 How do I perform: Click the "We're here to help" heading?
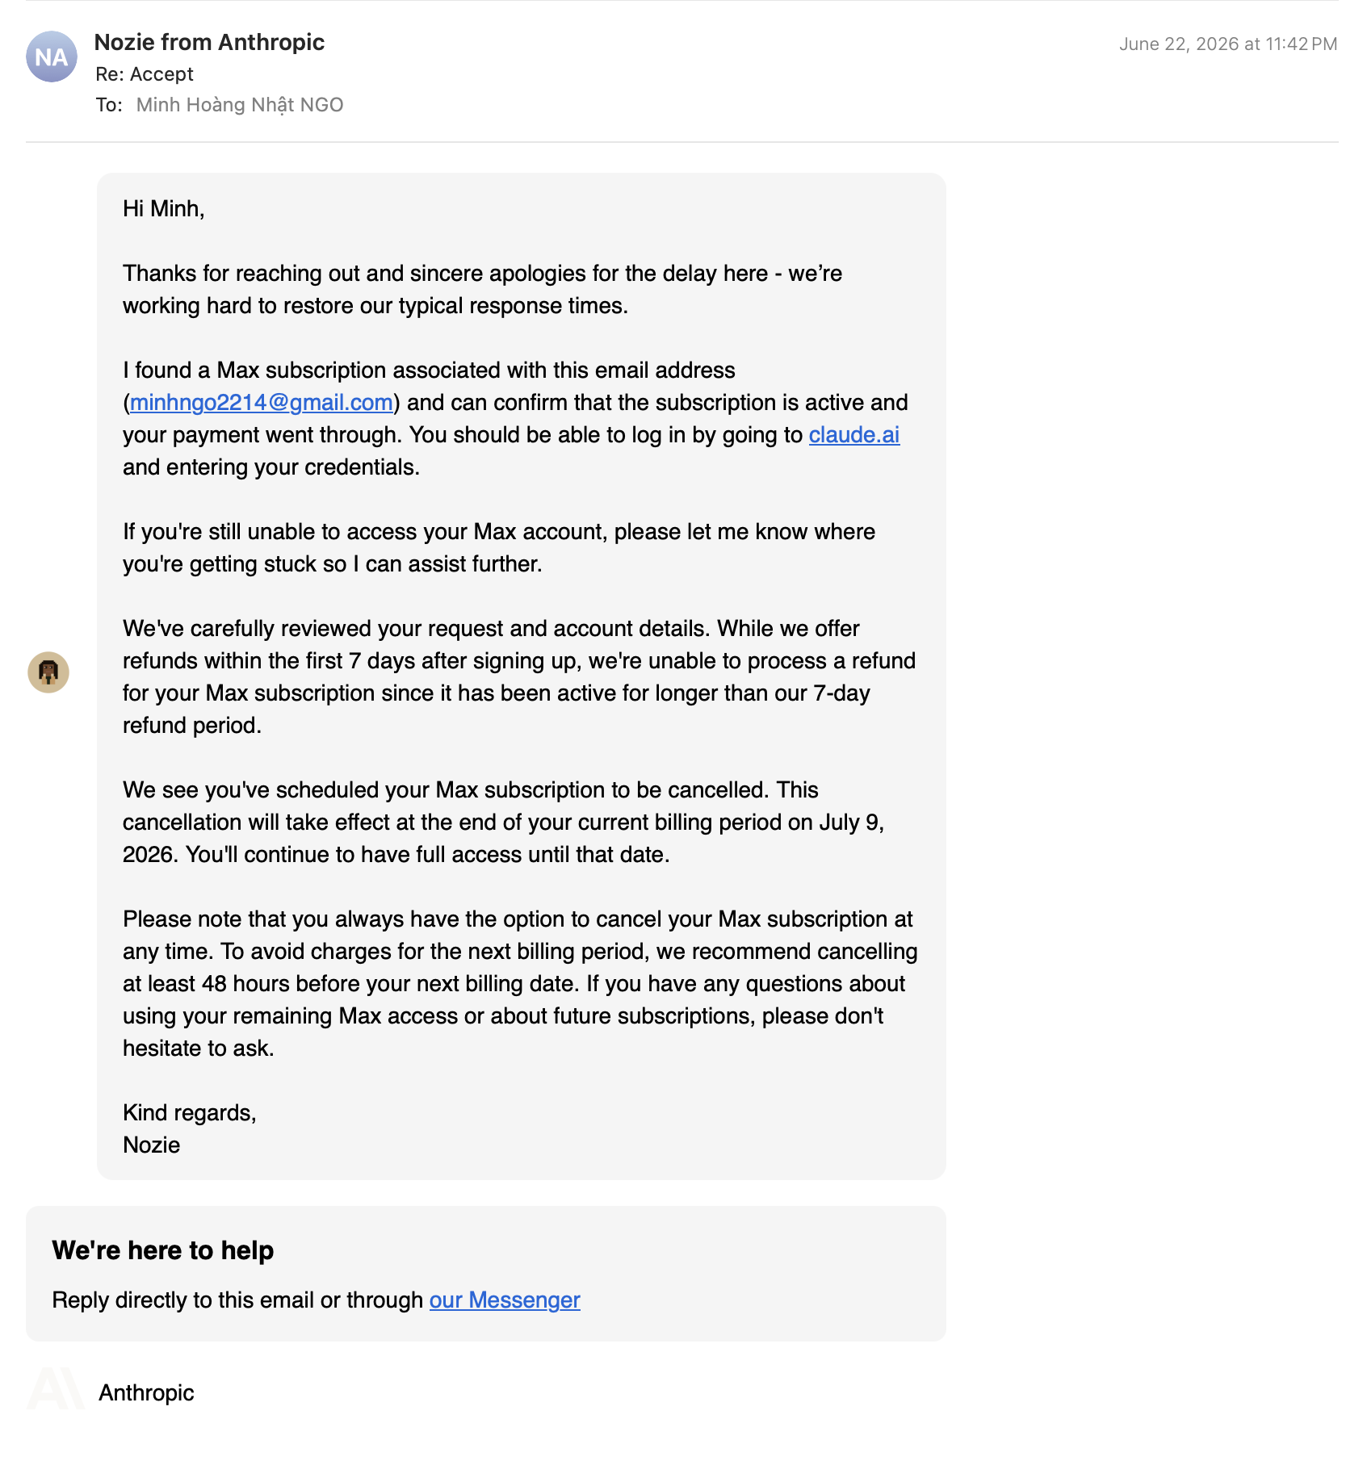pos(163,1250)
